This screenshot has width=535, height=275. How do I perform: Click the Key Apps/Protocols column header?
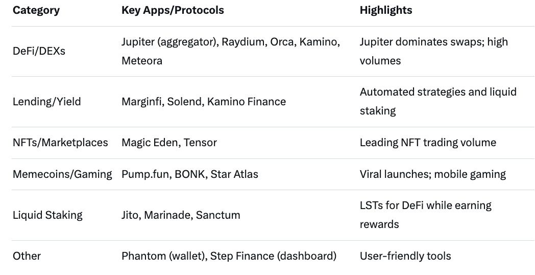[173, 10]
